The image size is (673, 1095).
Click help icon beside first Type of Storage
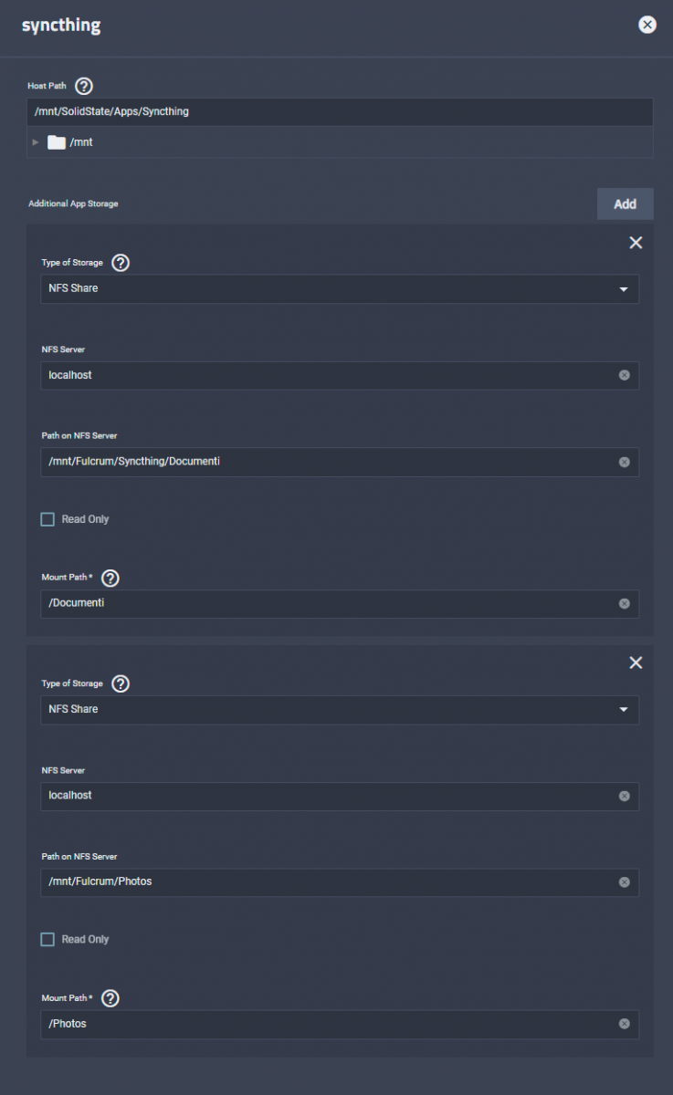121,263
